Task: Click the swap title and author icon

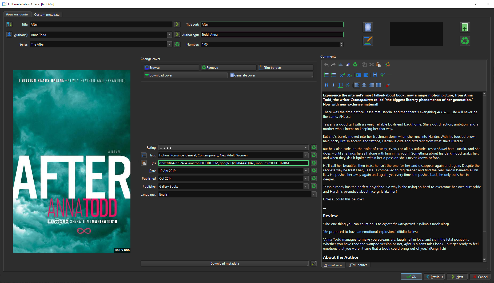Action: tap(9, 24)
